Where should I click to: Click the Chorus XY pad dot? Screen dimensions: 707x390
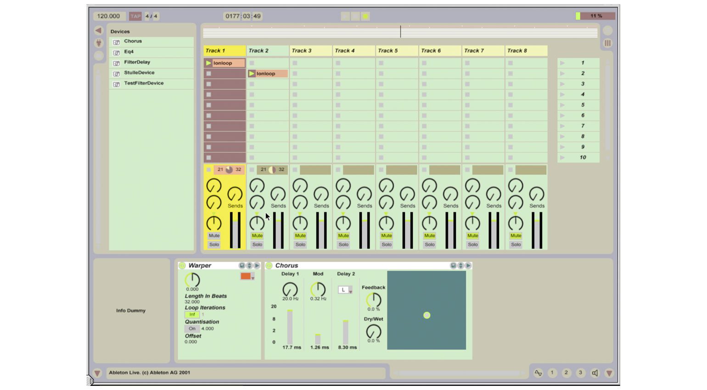click(427, 315)
